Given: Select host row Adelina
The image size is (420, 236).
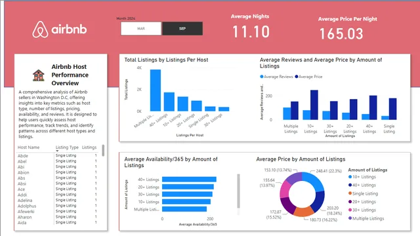Looking at the screenshot, I should [x=57, y=200].
